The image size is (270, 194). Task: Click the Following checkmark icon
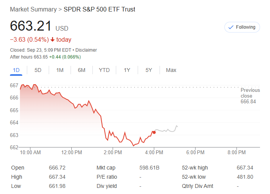pos(230,27)
